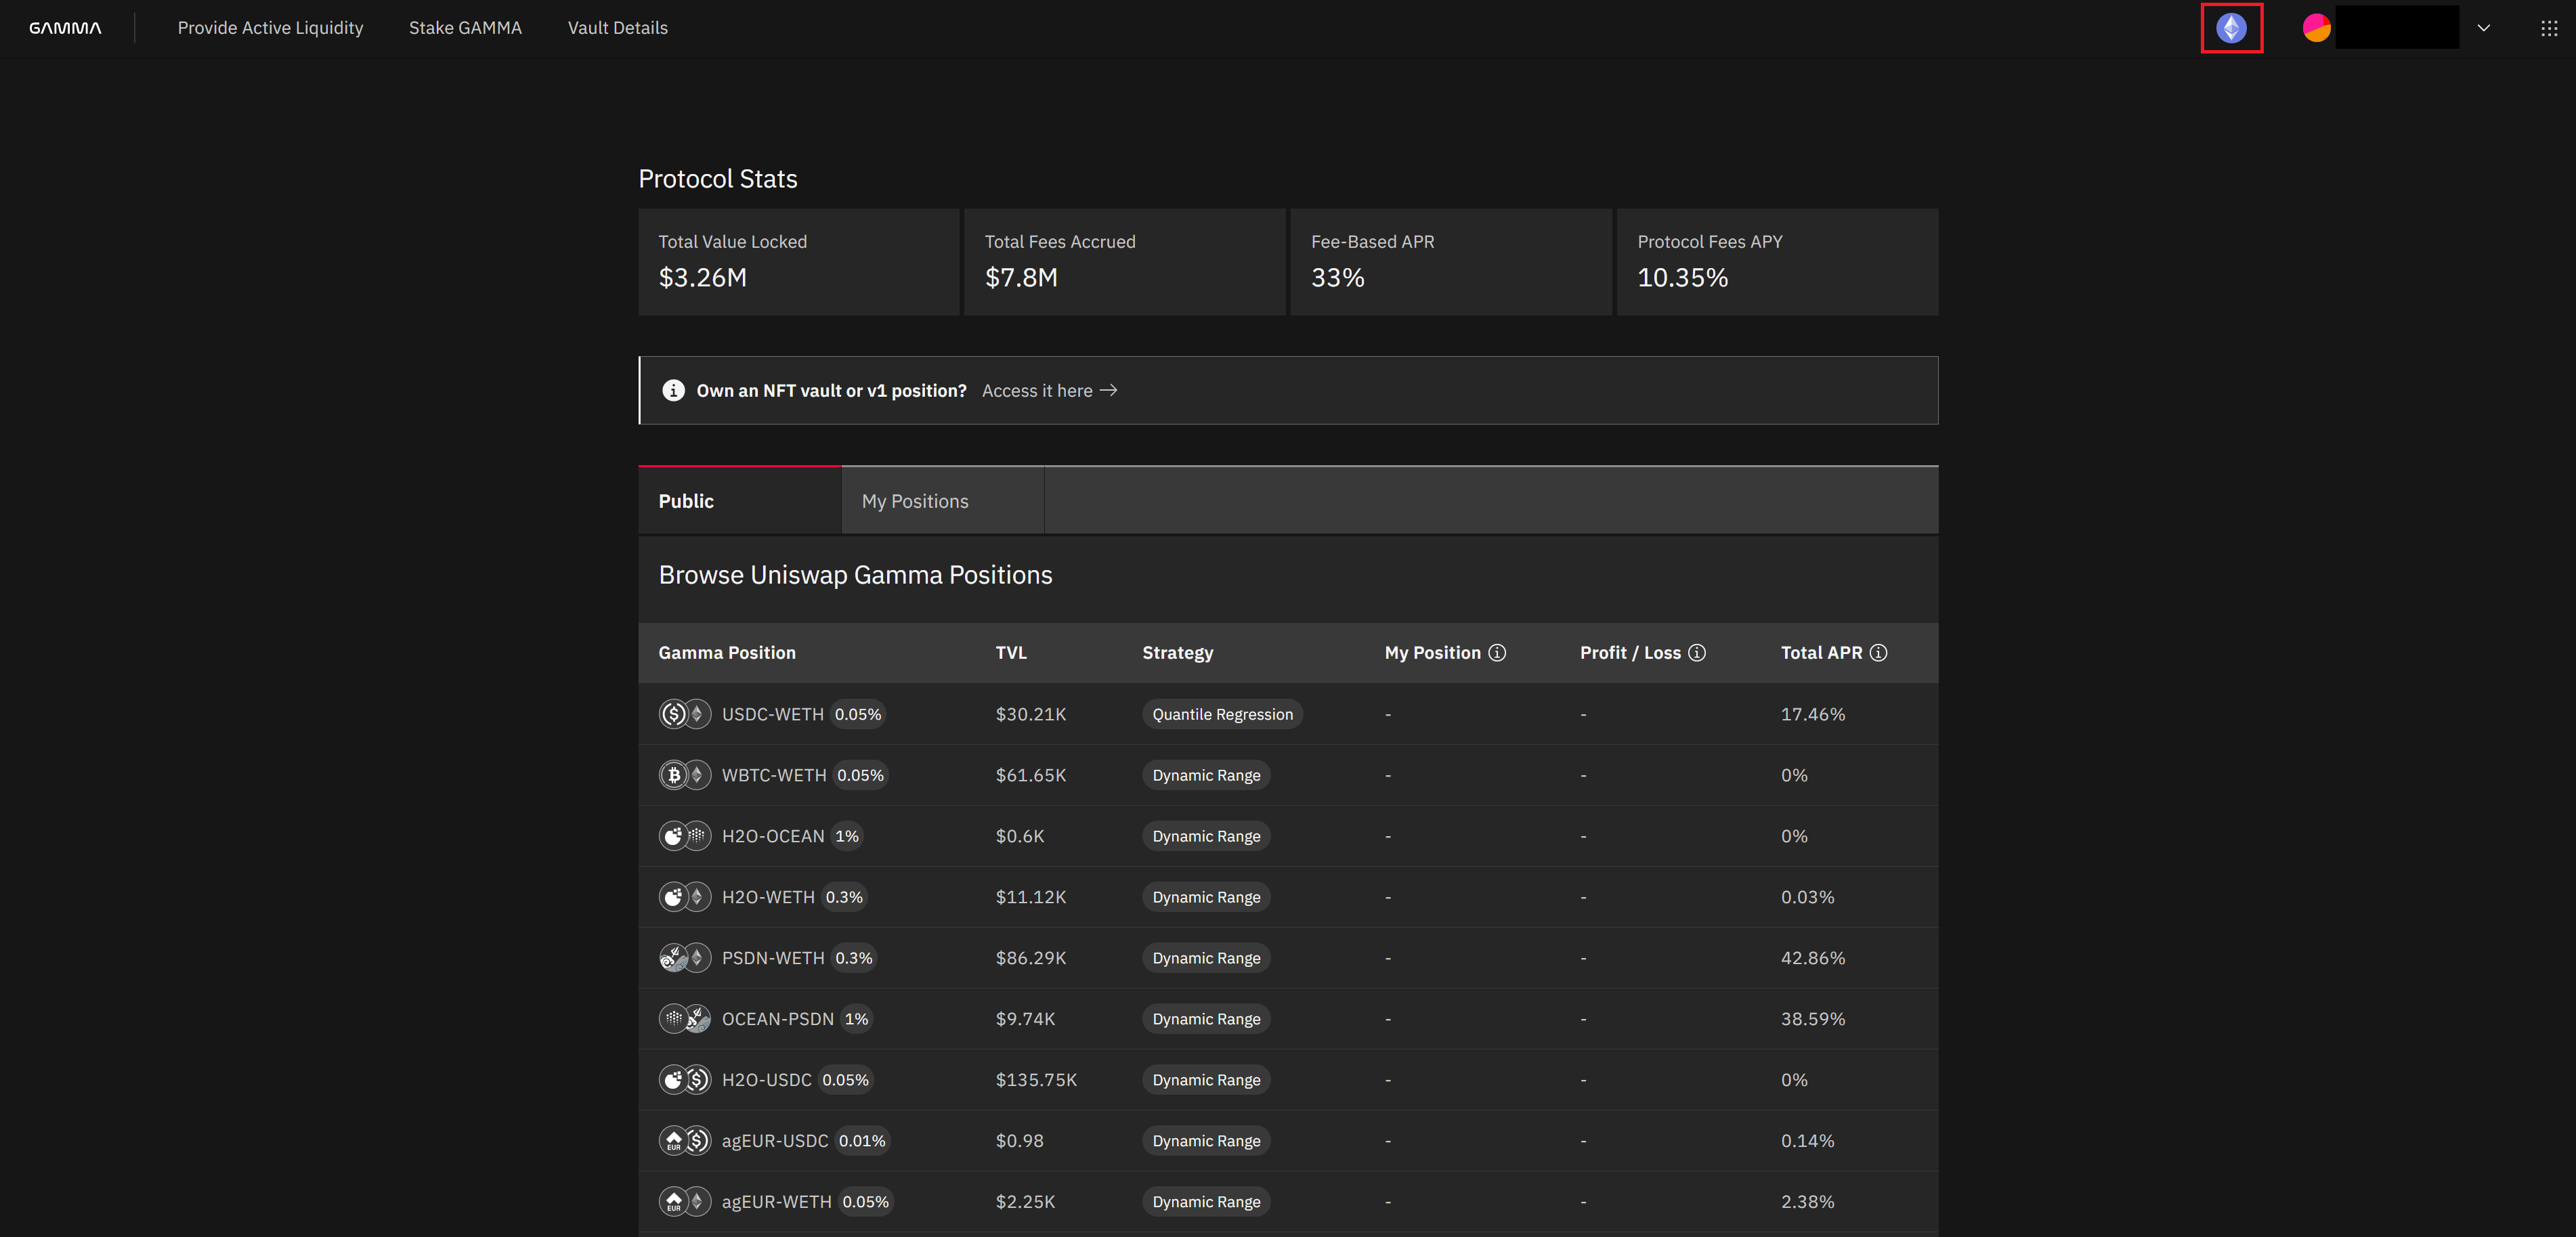Sort by Gamma Position column header
This screenshot has height=1237, width=2576.
(x=727, y=653)
